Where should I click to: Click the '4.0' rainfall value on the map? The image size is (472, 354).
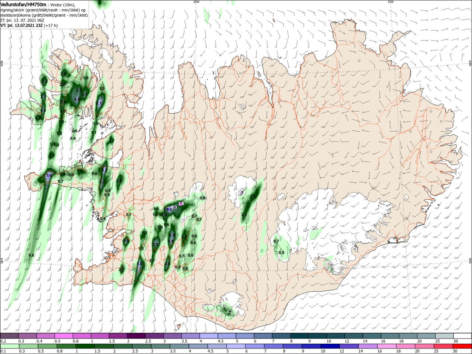pyautogui.click(x=126, y=240)
